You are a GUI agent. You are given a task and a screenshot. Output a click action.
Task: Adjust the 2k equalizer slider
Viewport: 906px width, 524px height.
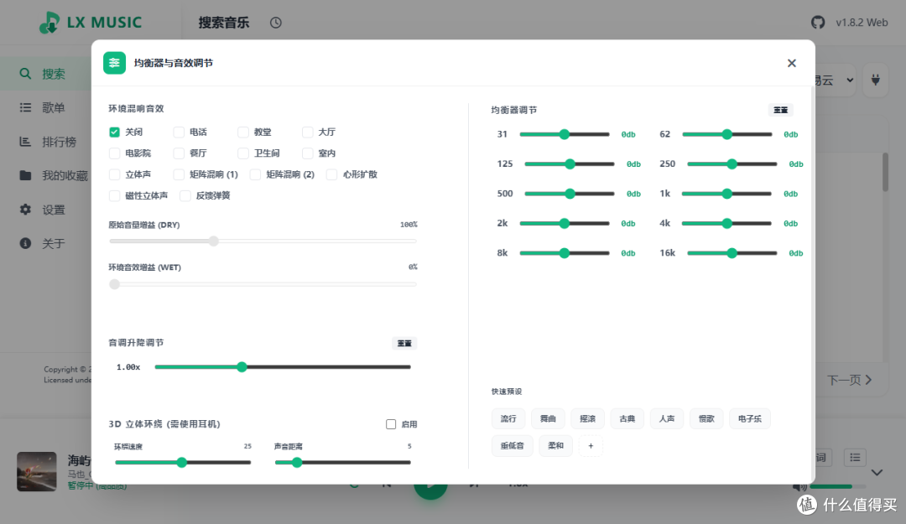coord(565,223)
